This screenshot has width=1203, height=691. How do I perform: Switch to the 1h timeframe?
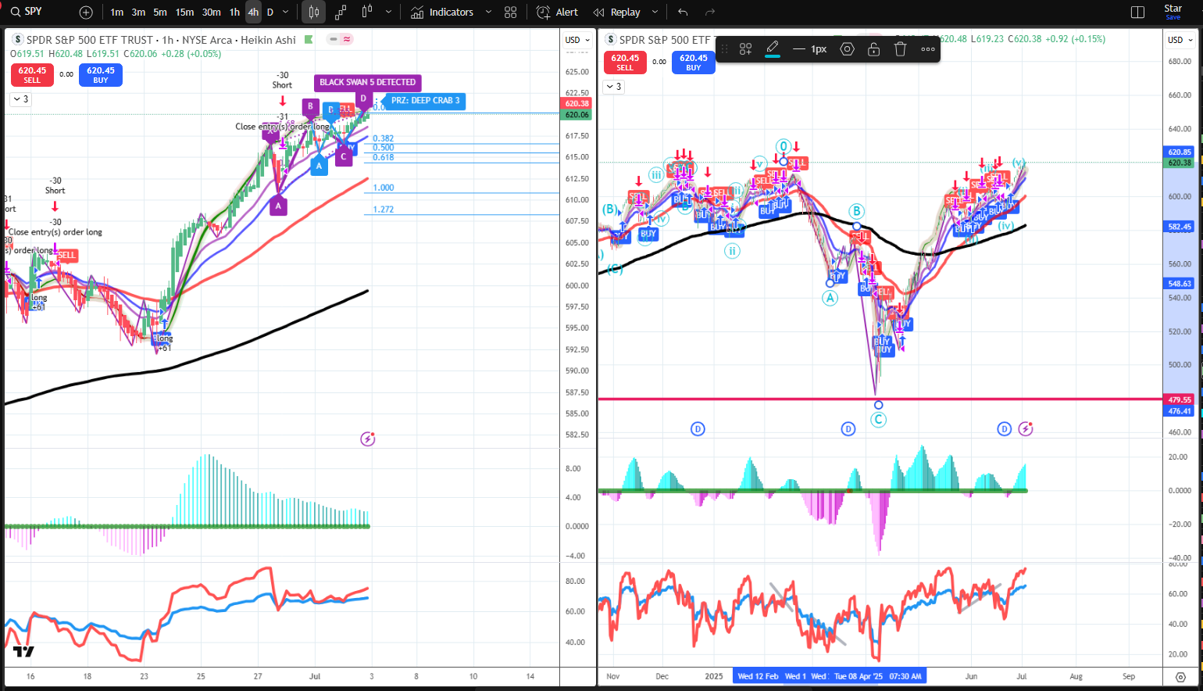[234, 13]
